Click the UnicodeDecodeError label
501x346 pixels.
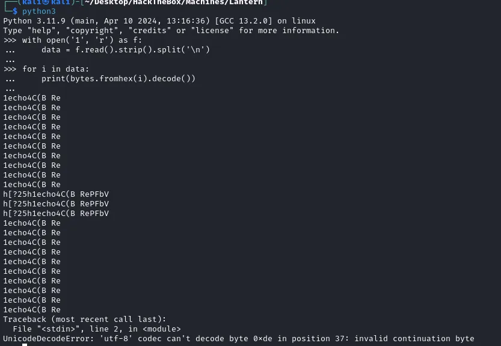pos(48,338)
